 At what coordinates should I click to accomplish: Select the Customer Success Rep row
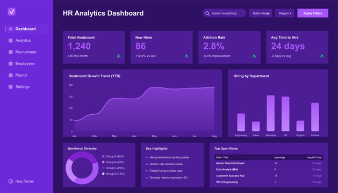coord(269,176)
